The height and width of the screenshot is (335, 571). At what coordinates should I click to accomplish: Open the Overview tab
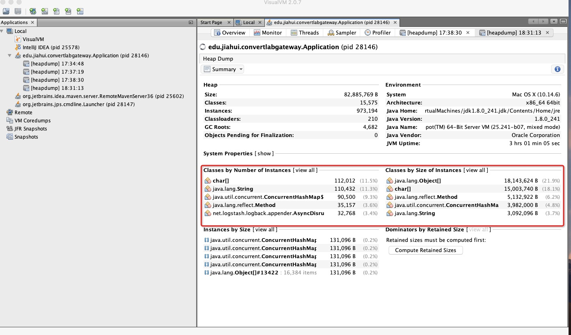click(230, 33)
